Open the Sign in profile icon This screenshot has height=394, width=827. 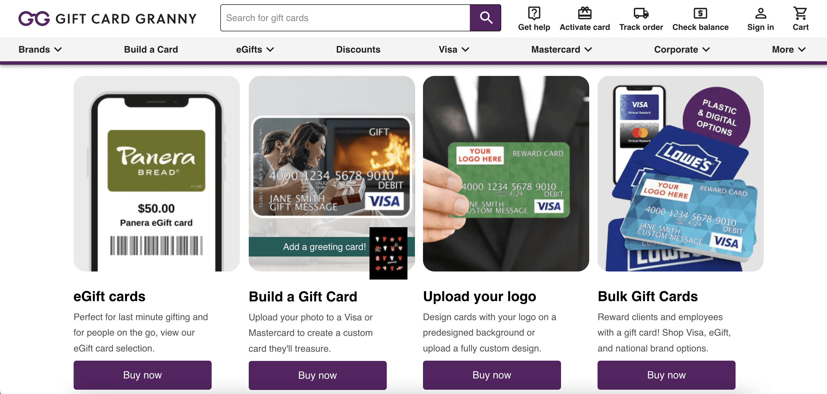(x=760, y=14)
